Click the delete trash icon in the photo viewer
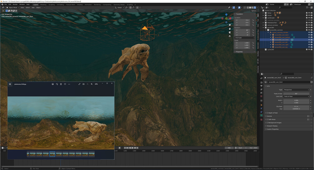Viewport: 314px width, 170px height. (61, 84)
